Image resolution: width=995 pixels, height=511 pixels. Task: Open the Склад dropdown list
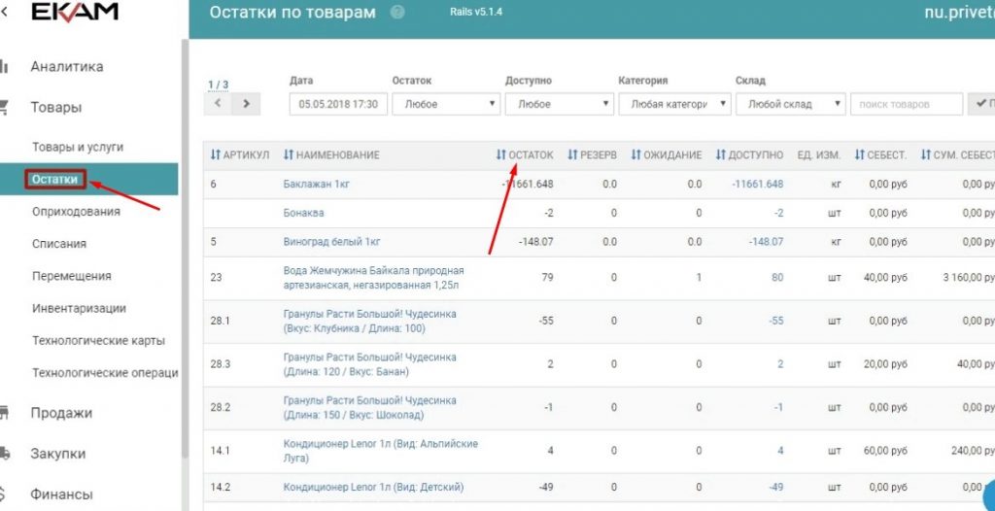point(791,104)
